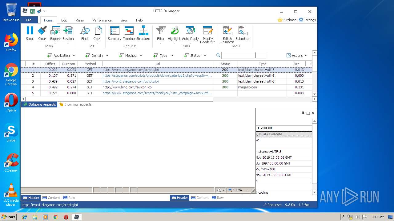Open the CCleaner desktop shortcut
This screenshot has height=221, width=394.
(11, 163)
